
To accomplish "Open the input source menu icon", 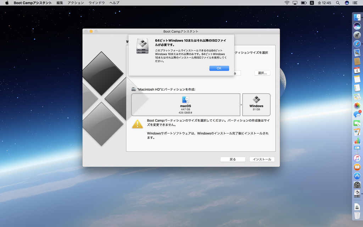I will pyautogui.click(x=312, y=3).
